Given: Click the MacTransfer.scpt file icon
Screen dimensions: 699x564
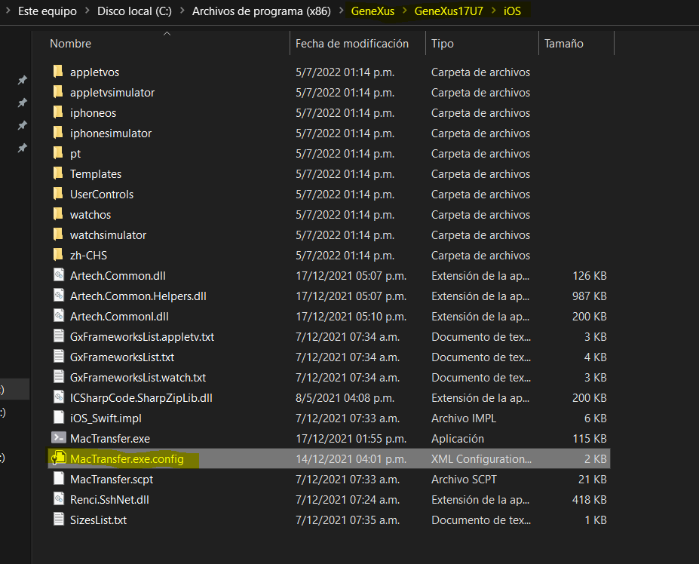Looking at the screenshot, I should [59, 479].
